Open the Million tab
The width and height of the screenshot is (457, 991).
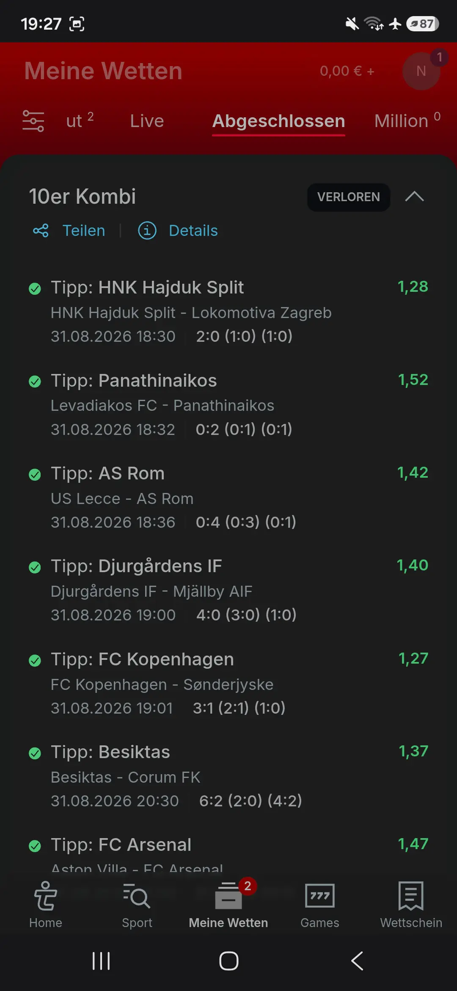pos(407,121)
